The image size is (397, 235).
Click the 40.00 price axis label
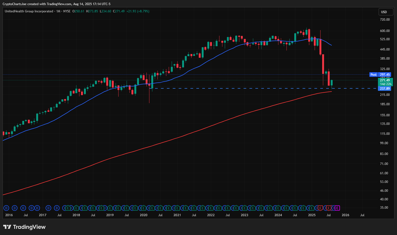coord(384,199)
